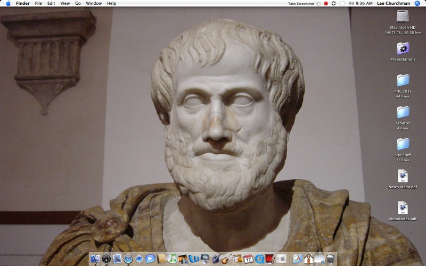Image resolution: width=426 pixels, height=266 pixels.
Task: Select the Notes Meno.pdf file
Action: pyautogui.click(x=403, y=176)
